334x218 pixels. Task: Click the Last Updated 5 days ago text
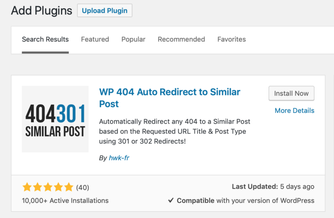pos(273,186)
